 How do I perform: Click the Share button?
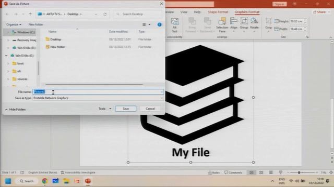321,12
